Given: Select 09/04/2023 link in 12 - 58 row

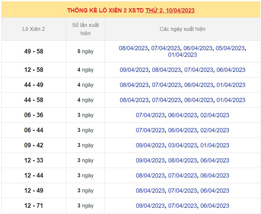Looking at the screenshot, I should (134, 70).
